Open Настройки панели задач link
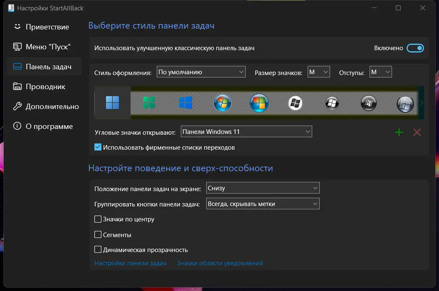Image resolution: width=439 pixels, height=291 pixels. (130, 263)
